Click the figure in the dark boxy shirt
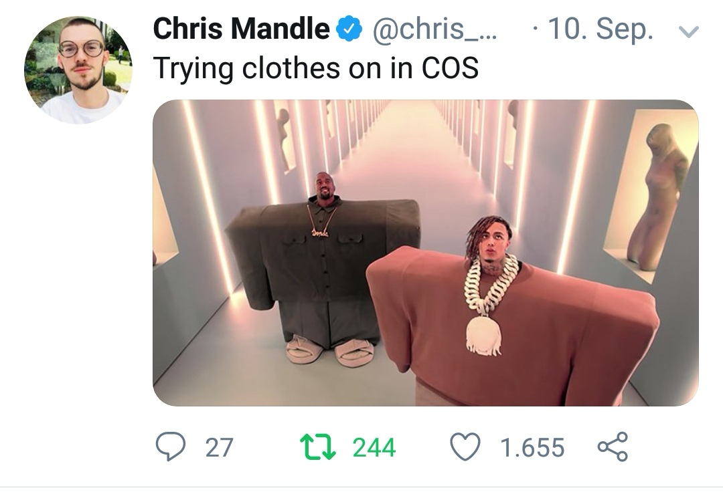Screen dimensions: 723x492 (x=324, y=267)
